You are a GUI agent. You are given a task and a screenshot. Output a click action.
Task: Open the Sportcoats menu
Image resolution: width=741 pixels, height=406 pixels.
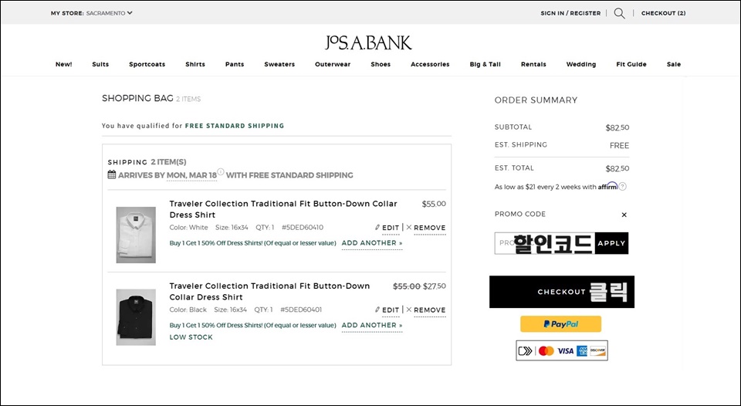[147, 64]
